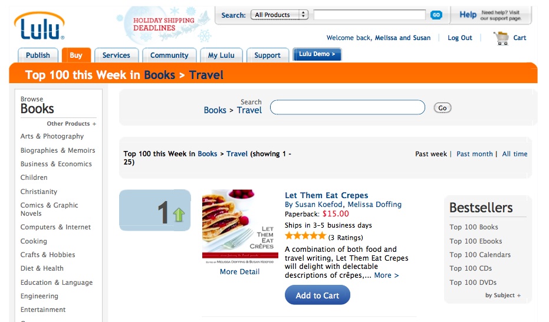This screenshot has width=549, height=322.
Task: Click the Books Travel search field
Action: tap(347, 107)
